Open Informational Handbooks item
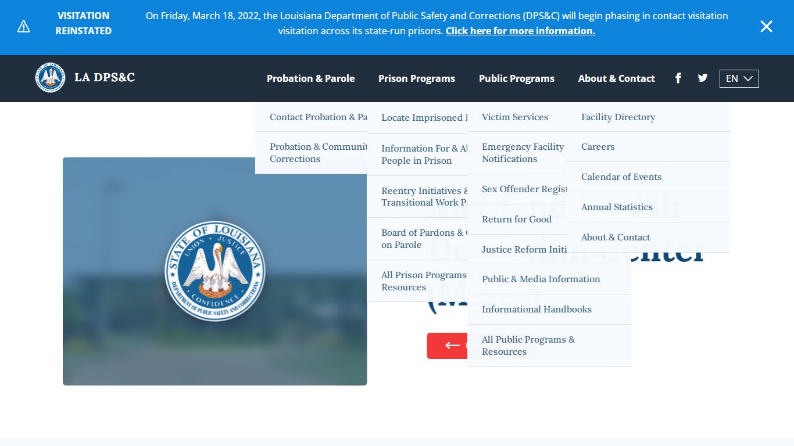Viewport: 794px width, 446px height. coord(549,309)
